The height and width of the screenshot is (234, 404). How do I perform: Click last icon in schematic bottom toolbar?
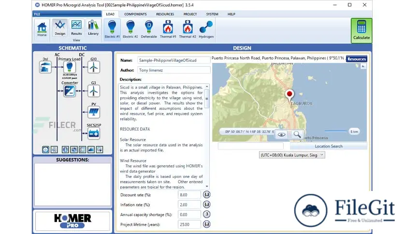click(x=100, y=149)
